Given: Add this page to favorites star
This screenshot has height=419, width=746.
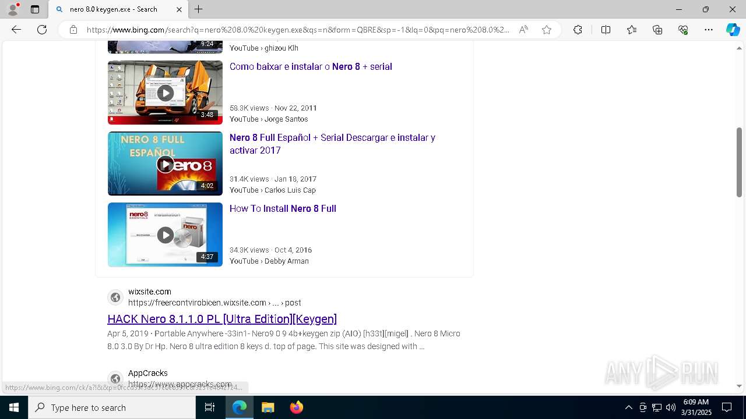Looking at the screenshot, I should (x=546, y=30).
